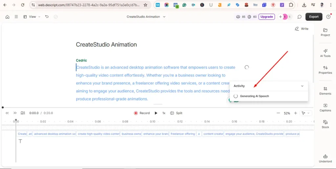Select the Generating AI Speech activity item
Image resolution: width=336 pixels, height=169 pixels.
click(x=269, y=96)
